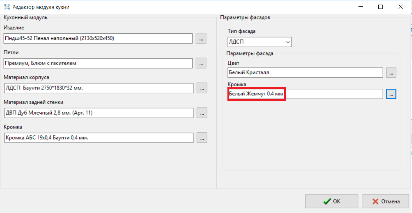
Task: Click the application icon in title bar
Action: click(6, 7)
